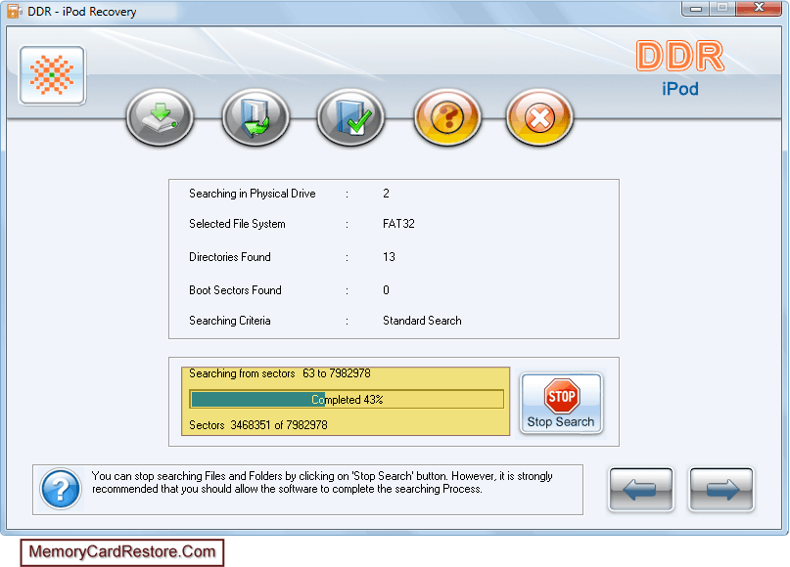This screenshot has height=567, width=790.
Task: Click the 'Directories Found' label
Action: tap(230, 257)
